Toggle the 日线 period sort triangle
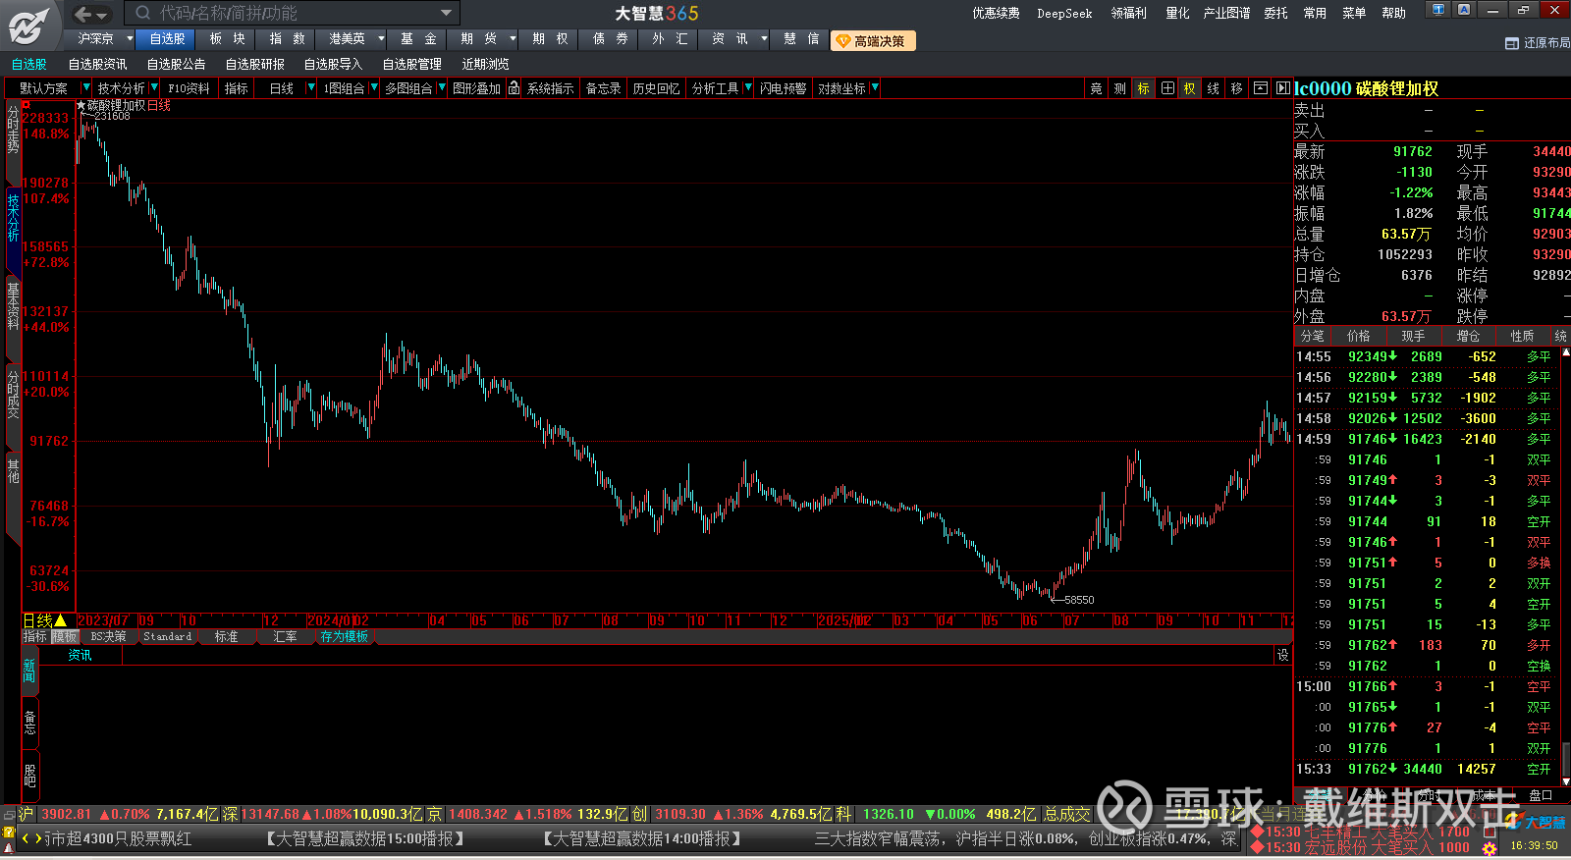Screen dimensions: 1571x860 61,620
